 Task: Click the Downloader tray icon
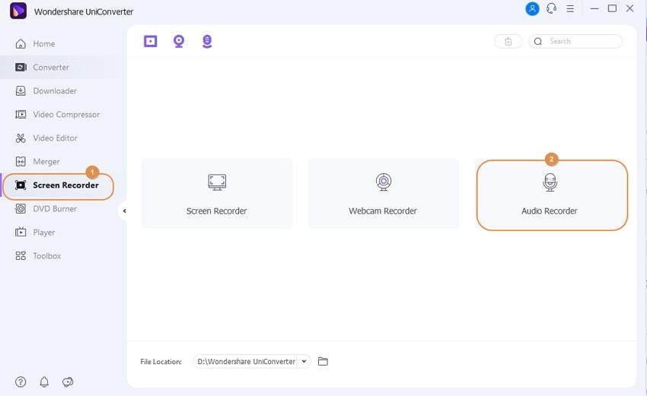tap(21, 90)
